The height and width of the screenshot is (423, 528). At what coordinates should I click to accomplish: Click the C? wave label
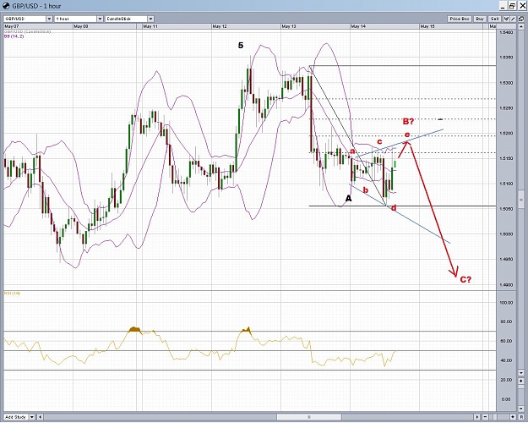pyautogui.click(x=465, y=279)
